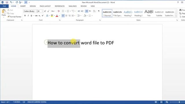This screenshot has height=104, width=185.
Task: Open the Calibri (Body) font name dropdown
Action: (36, 11)
